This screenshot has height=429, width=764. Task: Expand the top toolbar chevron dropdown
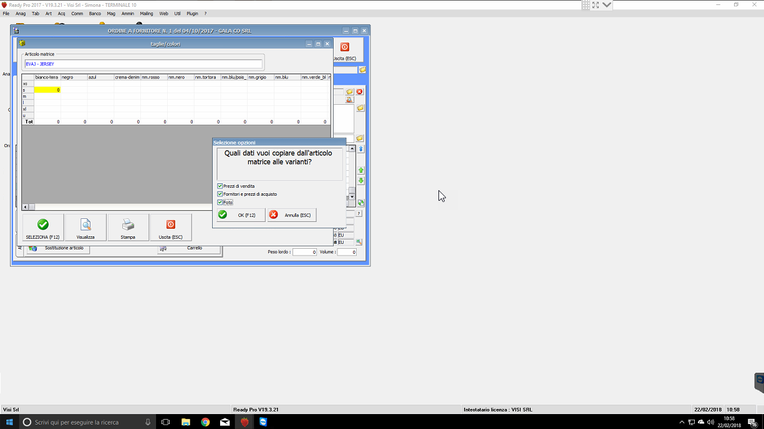607,4
